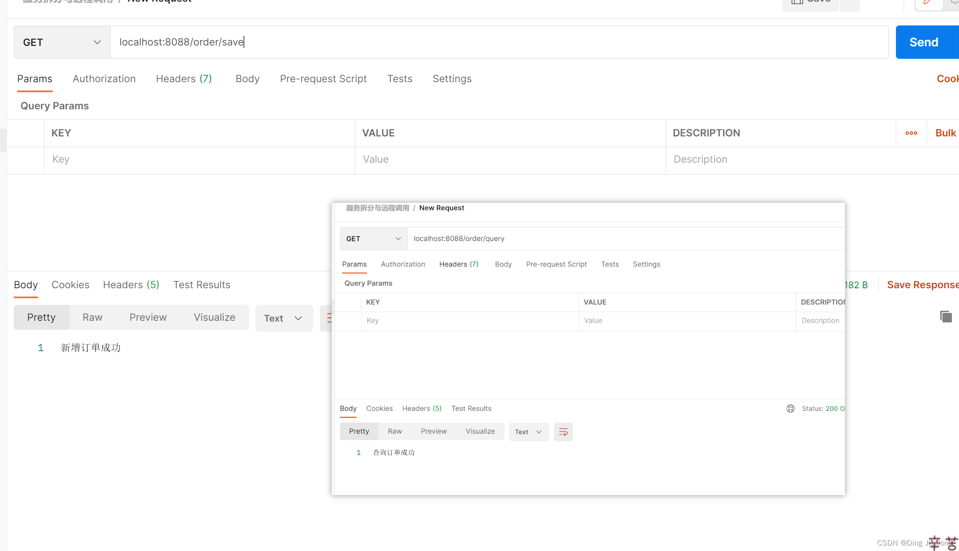Screen dimensions: 959x551
Task: Click the 服务拆分与远程调用 breadcrumb in inner screenshot
Action: pos(378,208)
